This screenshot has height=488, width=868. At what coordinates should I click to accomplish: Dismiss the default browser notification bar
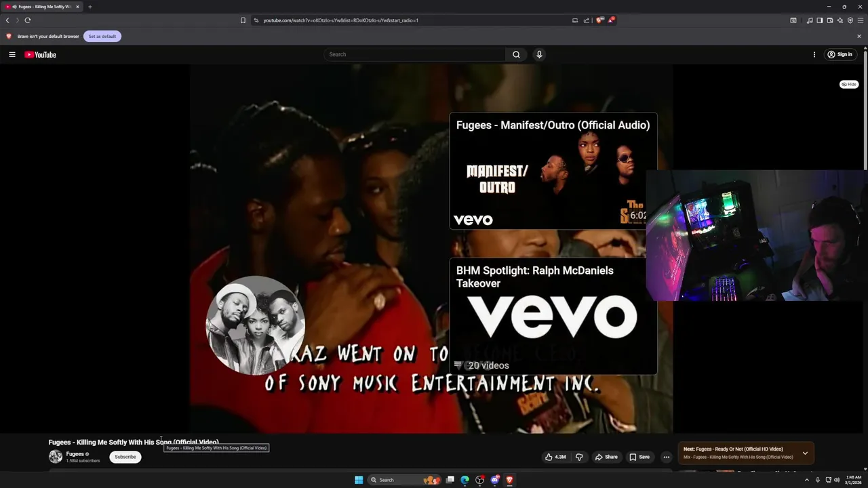[x=859, y=36]
